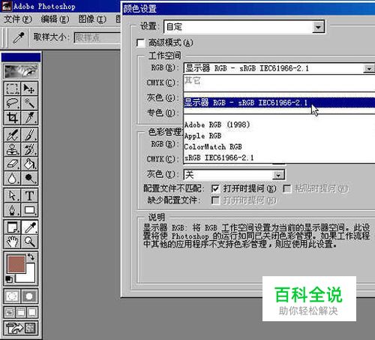The image size is (375, 340).
Task: Click the Adobe Online feather image
Action: [x=21, y=71]
